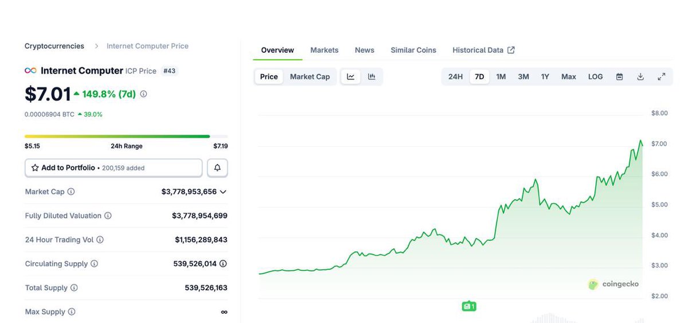Click the star icon in Add to Portfolio

point(35,168)
